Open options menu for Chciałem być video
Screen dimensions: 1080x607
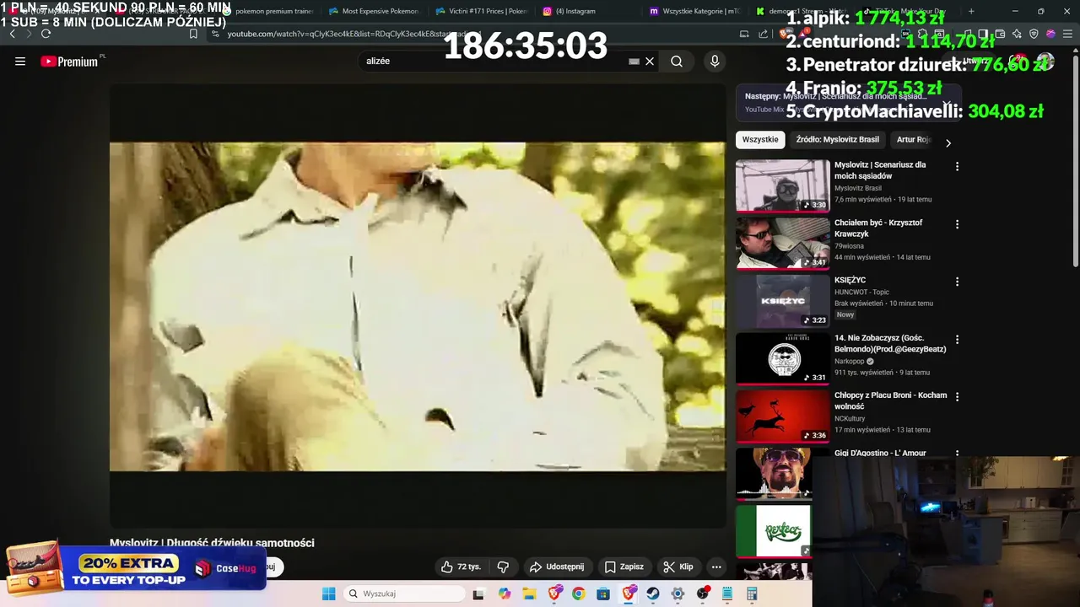pyautogui.click(x=957, y=224)
